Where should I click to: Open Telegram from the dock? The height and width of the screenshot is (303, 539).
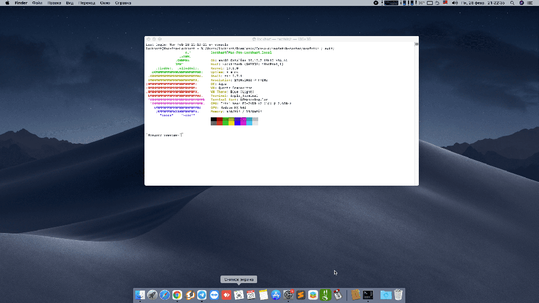pos(202,295)
